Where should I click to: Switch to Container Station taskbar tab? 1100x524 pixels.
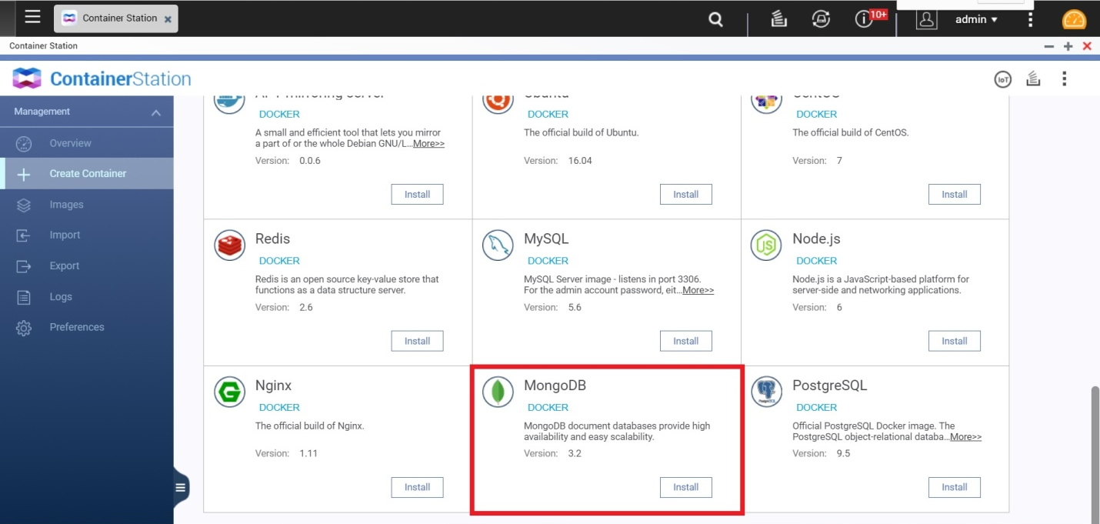pyautogui.click(x=115, y=18)
